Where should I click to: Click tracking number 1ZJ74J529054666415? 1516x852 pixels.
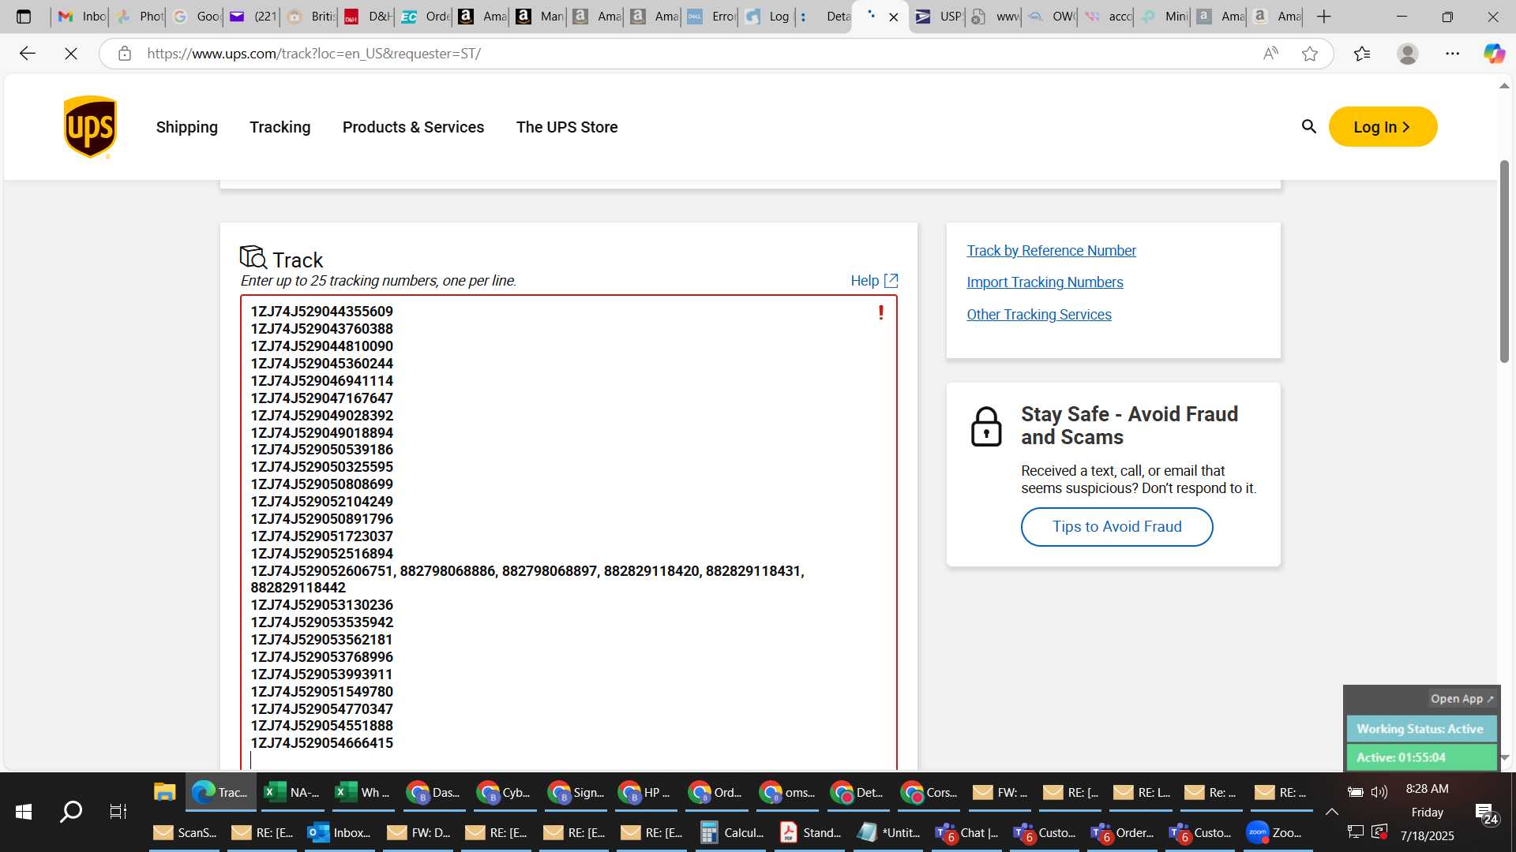[x=321, y=742]
